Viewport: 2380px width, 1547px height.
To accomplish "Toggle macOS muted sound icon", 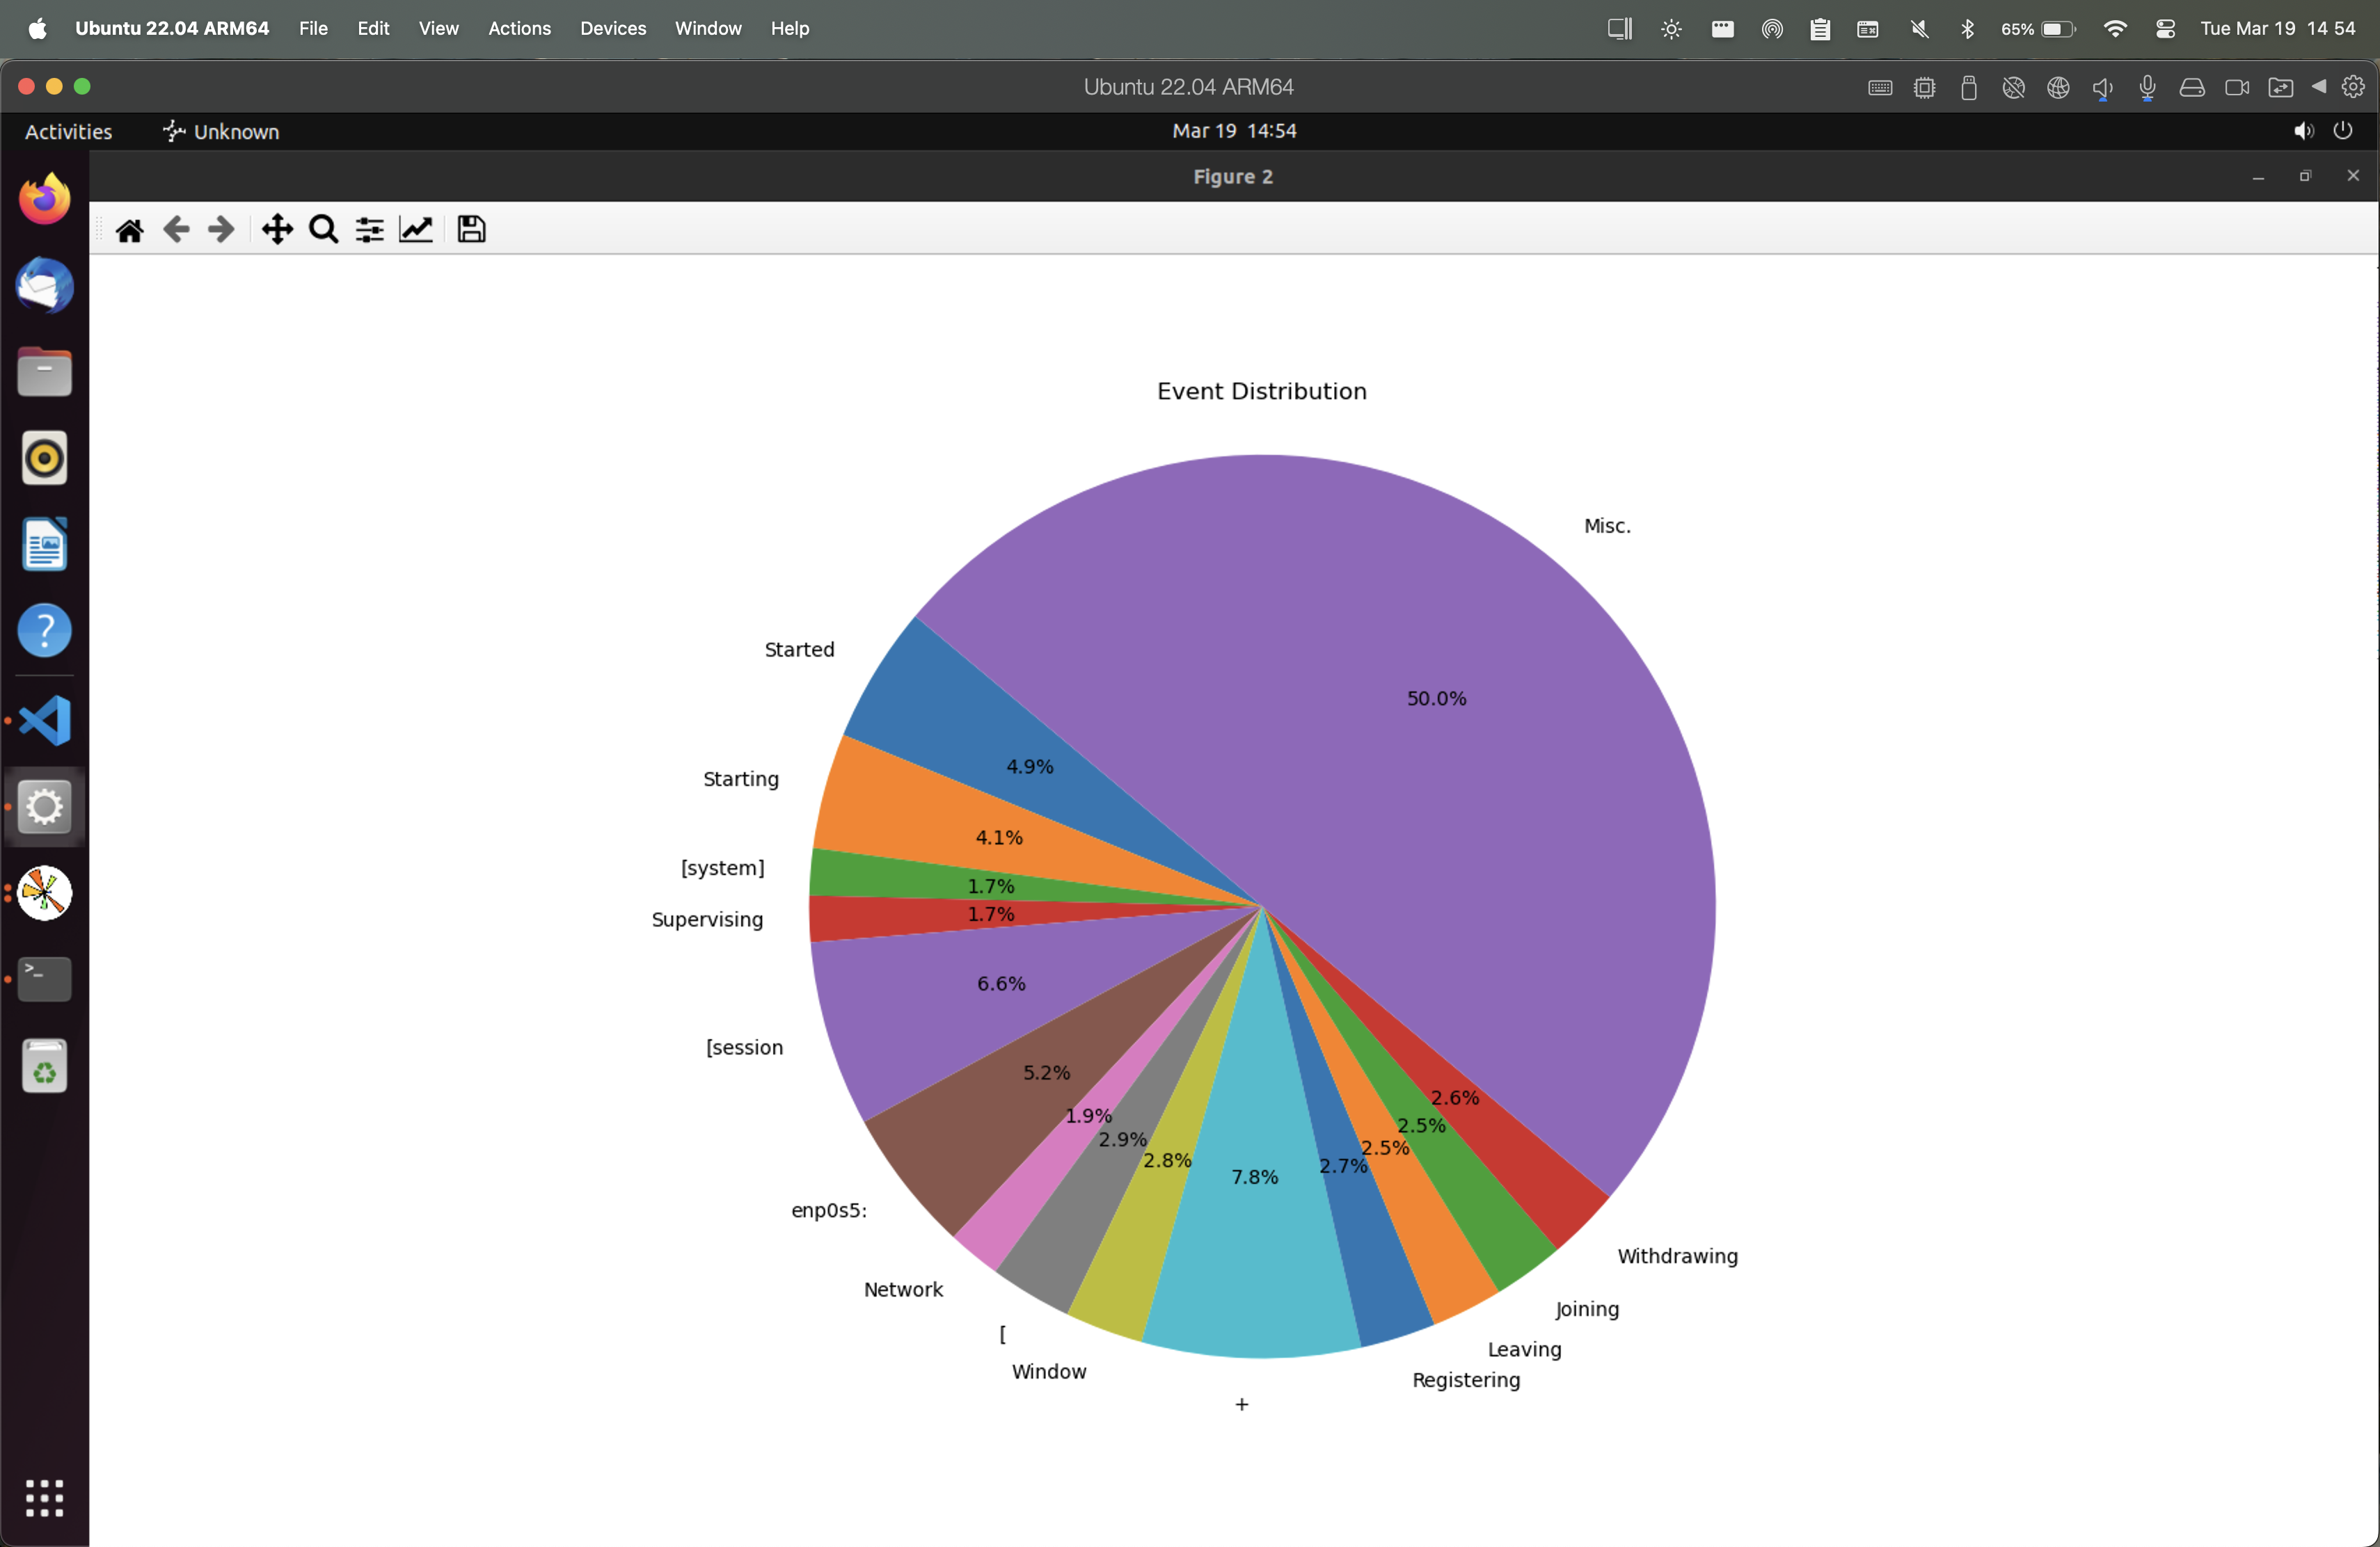I will 1919,28.
